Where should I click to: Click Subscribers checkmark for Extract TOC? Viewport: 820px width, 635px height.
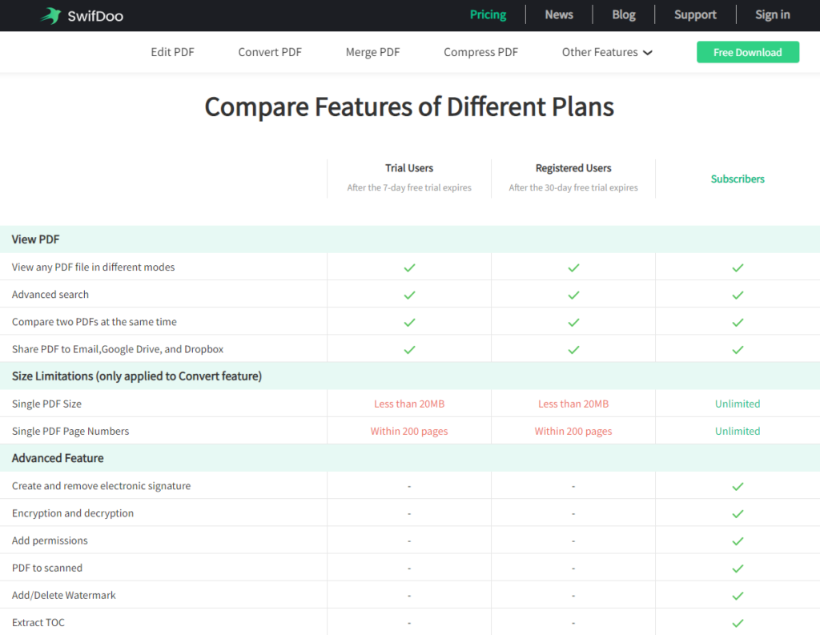coord(738,623)
